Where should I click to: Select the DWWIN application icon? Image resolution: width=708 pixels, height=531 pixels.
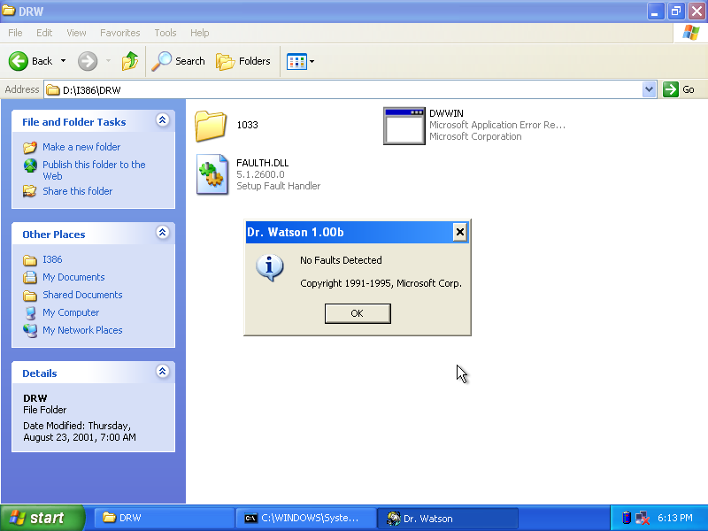[404, 125]
